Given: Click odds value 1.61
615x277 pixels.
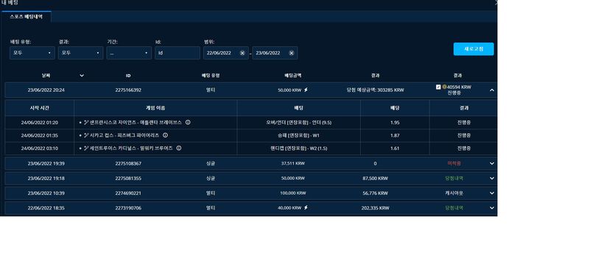Looking at the screenshot, I should point(395,148).
